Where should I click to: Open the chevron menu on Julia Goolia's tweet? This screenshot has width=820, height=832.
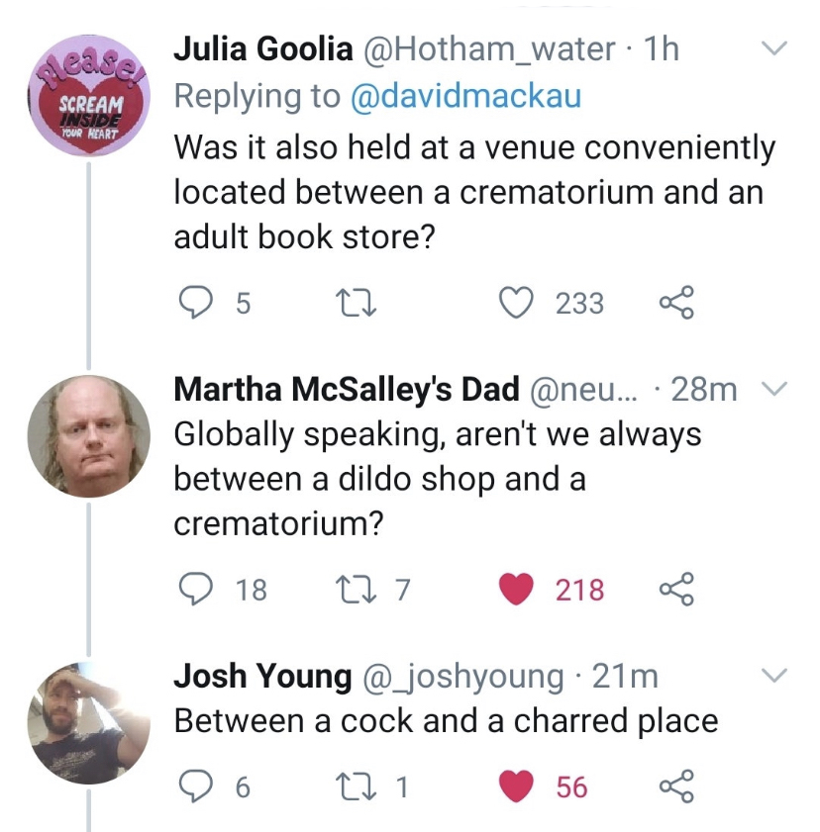pyautogui.click(x=773, y=48)
